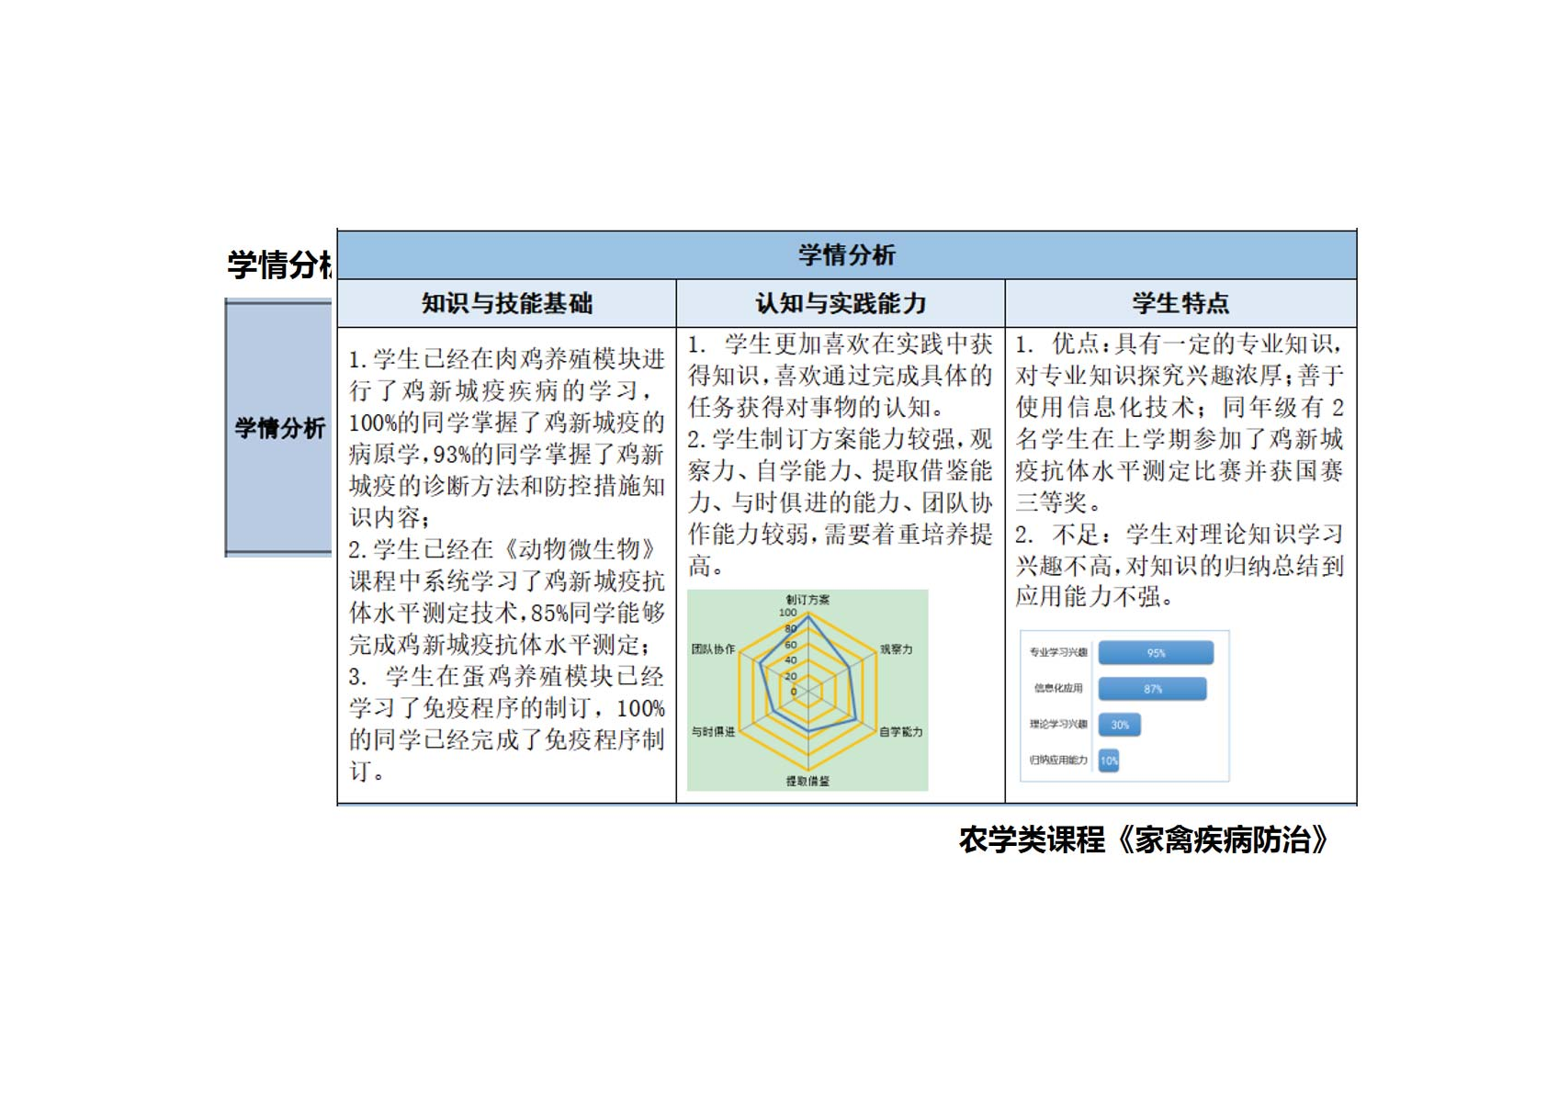Click the 87% bar for 信息化应用
The height and width of the screenshot is (1093, 1547).
pos(1152,689)
